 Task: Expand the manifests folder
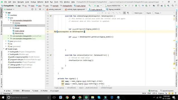pyautogui.click(x=6, y=15)
